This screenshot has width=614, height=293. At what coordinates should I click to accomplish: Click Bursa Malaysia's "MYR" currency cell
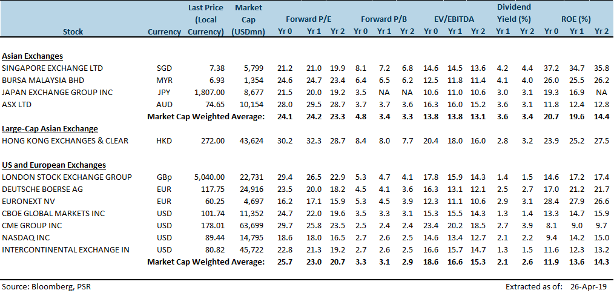(x=164, y=81)
